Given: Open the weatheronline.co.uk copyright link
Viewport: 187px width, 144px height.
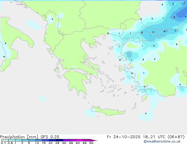Looking at the screenshot, I should (x=162, y=141).
